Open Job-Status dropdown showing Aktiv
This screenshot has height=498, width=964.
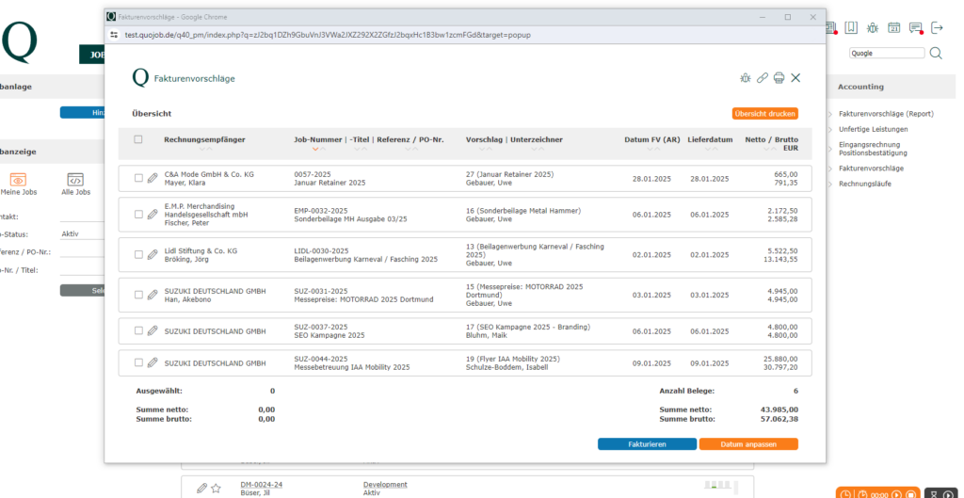click(81, 234)
